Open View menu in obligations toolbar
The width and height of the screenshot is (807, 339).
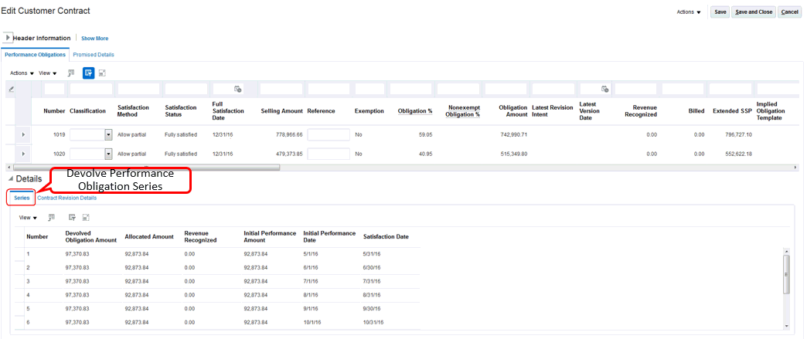click(x=48, y=73)
